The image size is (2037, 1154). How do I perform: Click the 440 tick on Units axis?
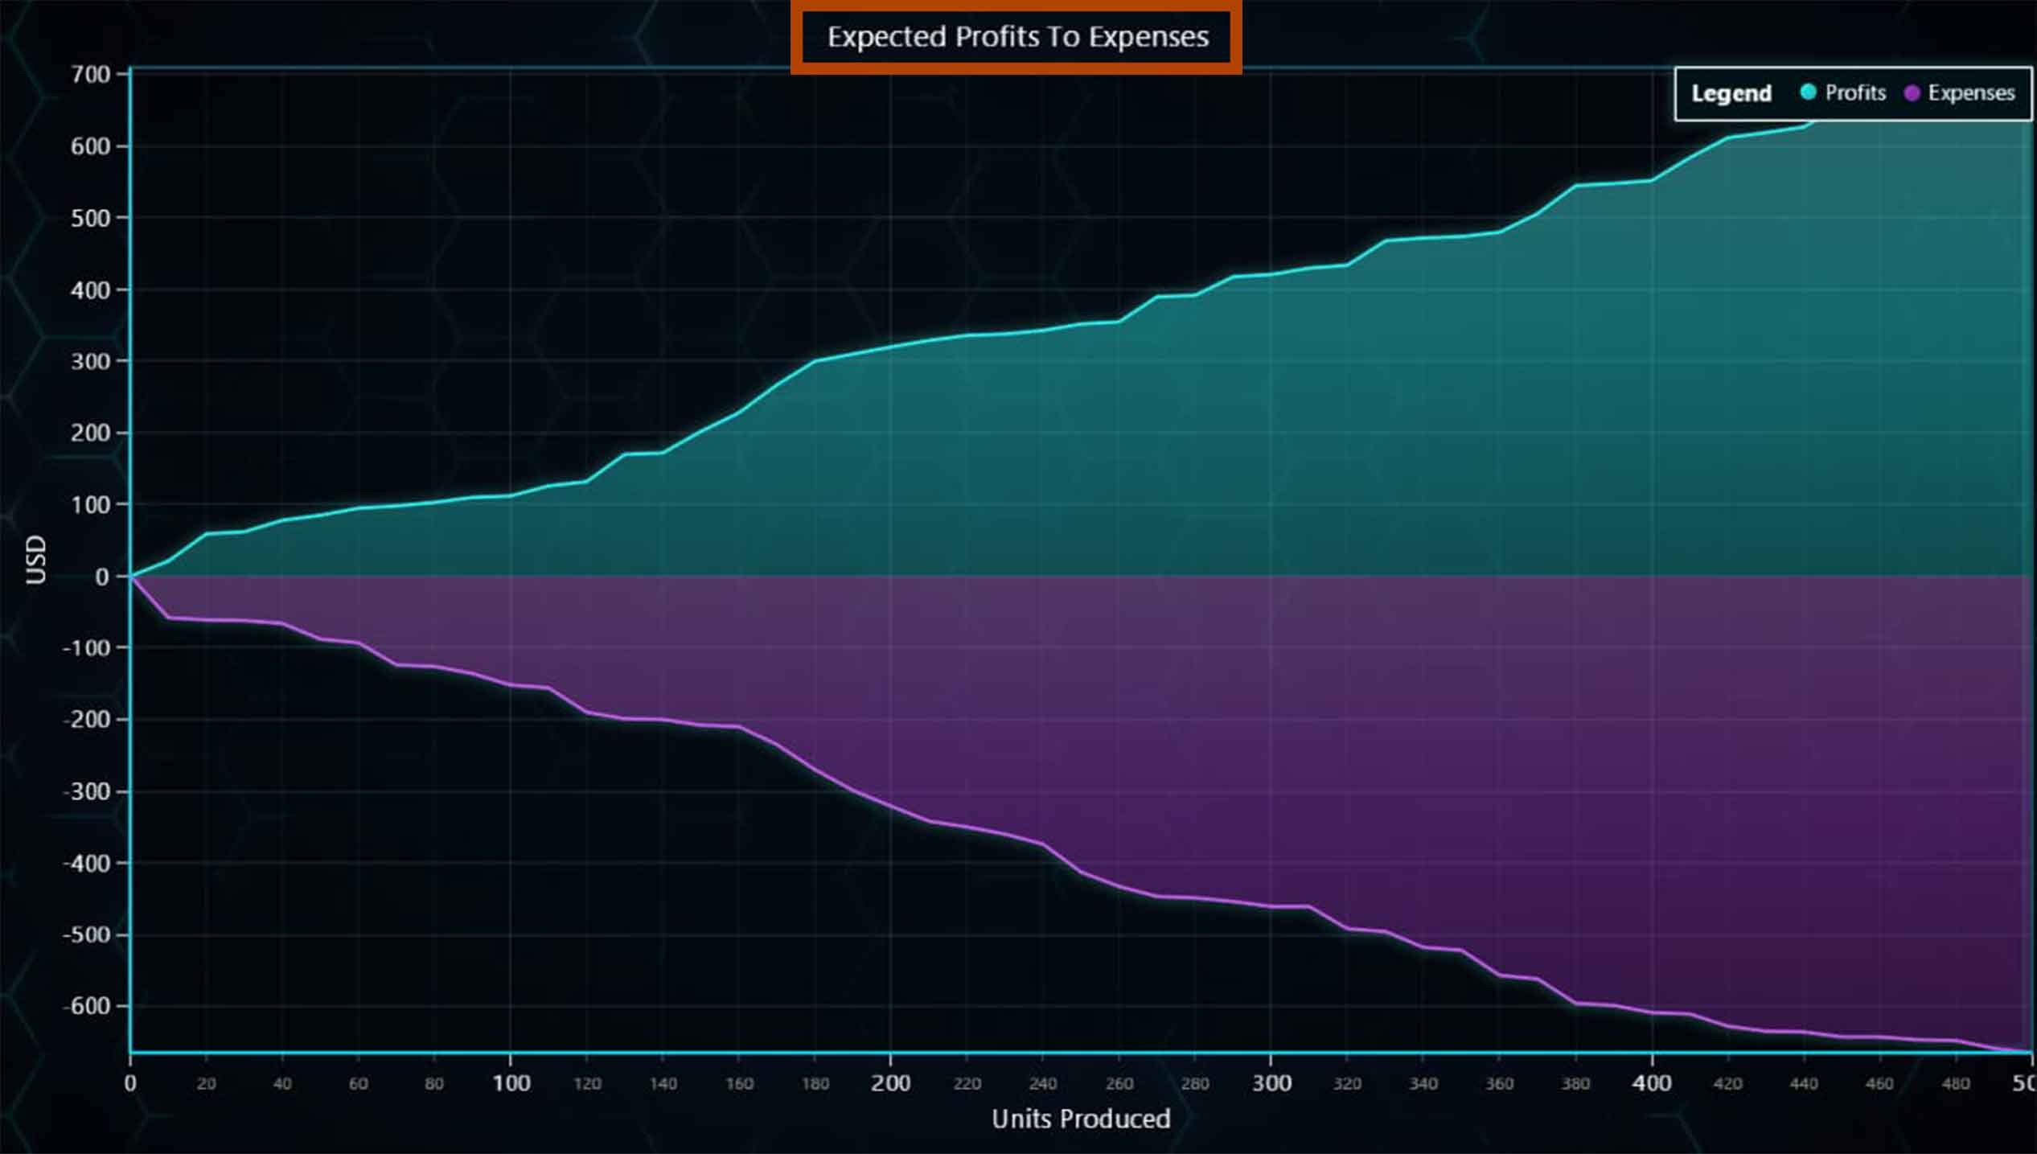1804,1084
